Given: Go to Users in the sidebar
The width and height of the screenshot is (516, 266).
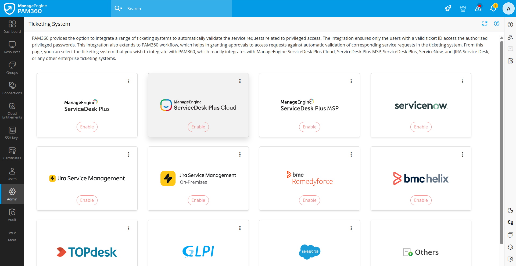Looking at the screenshot, I should click(12, 174).
